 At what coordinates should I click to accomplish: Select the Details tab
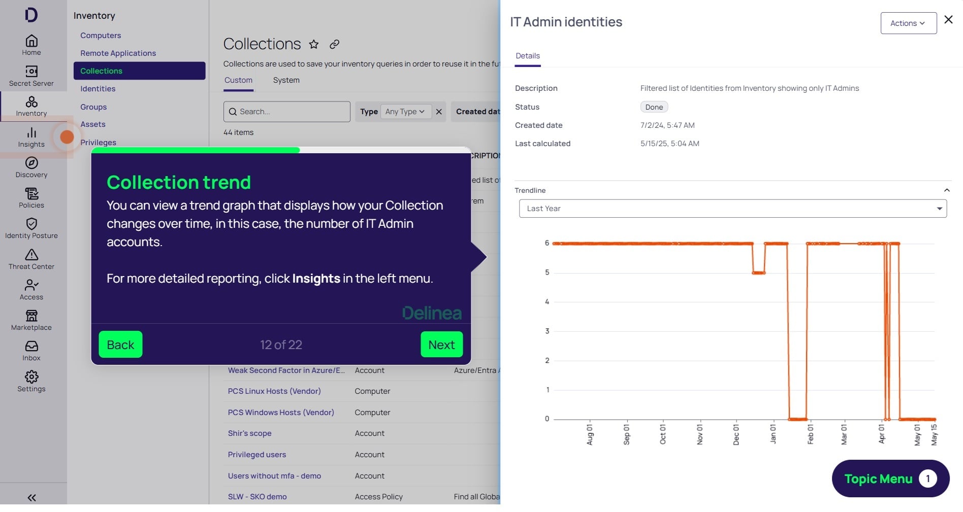tap(528, 56)
